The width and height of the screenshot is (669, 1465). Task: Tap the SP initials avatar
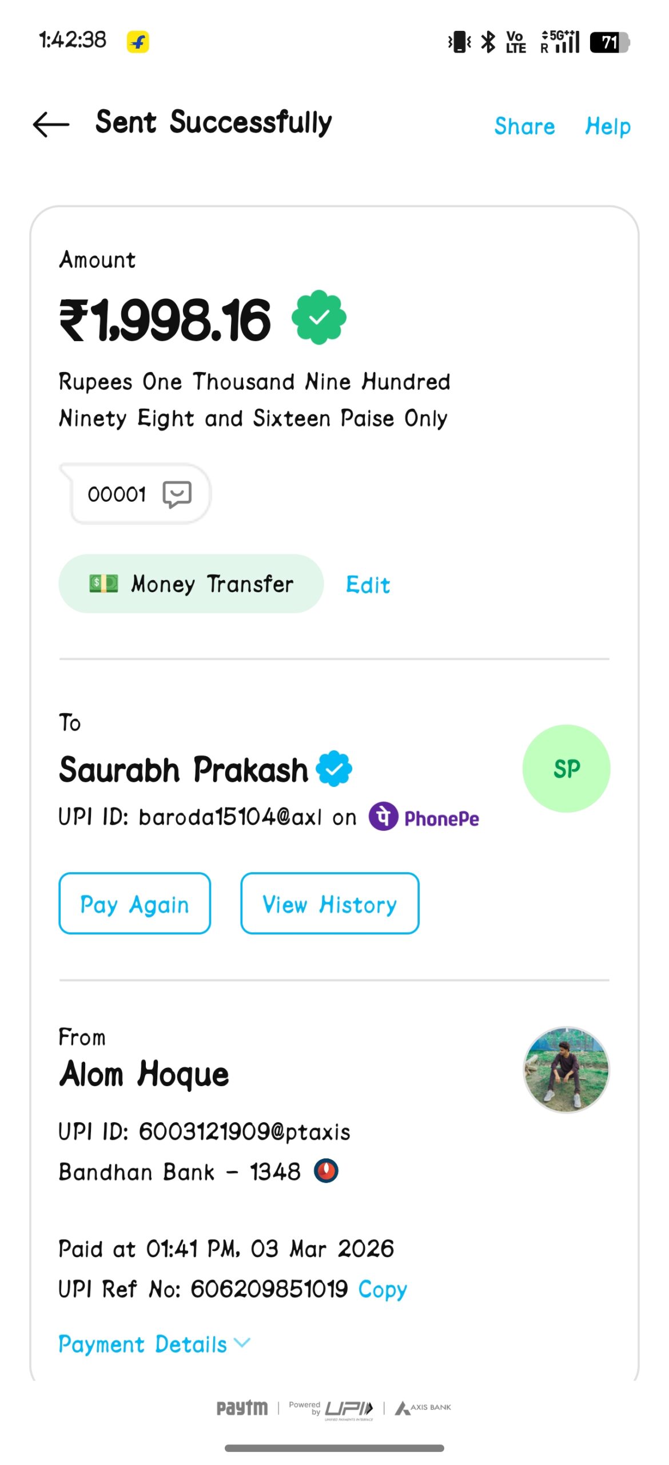pyautogui.click(x=566, y=768)
